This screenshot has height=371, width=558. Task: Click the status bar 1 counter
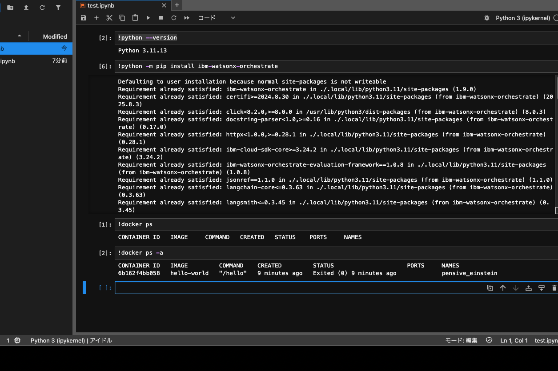(8, 340)
